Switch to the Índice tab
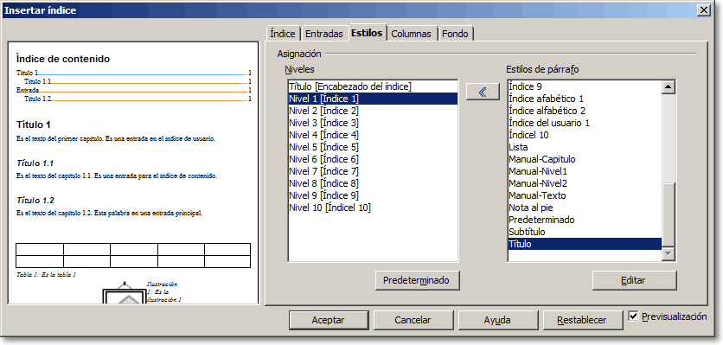This screenshot has width=723, height=345. 283,34
